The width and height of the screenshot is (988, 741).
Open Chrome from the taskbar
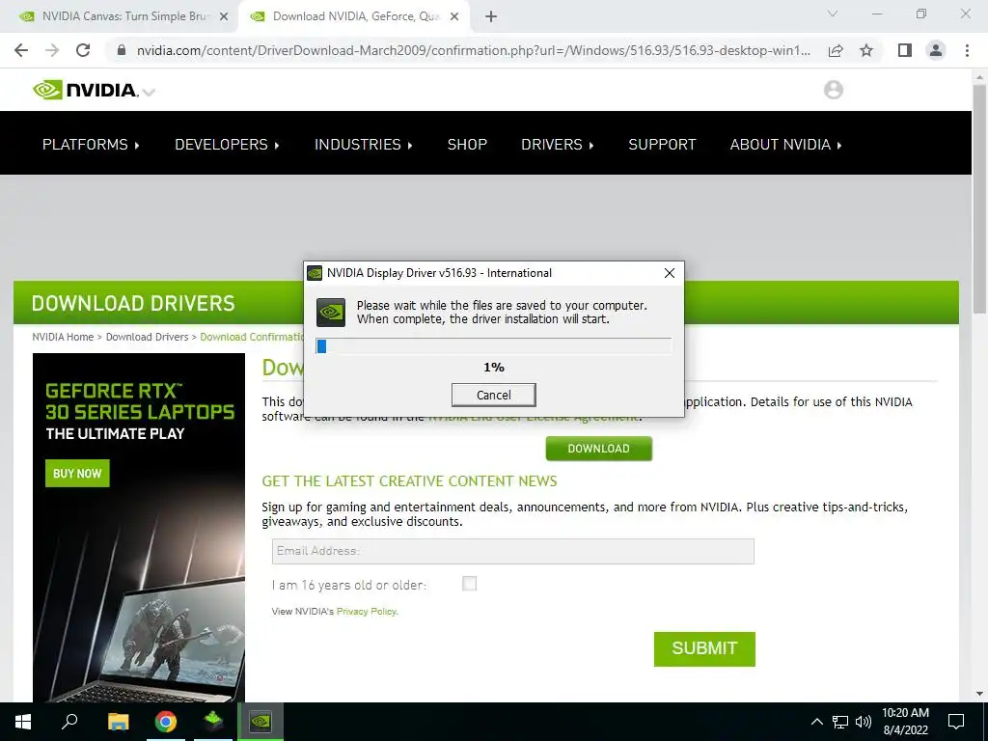[x=166, y=722]
